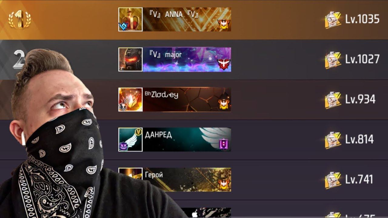Click the level badge icon beside Lv.1035
388x218 pixels.
click(333, 20)
